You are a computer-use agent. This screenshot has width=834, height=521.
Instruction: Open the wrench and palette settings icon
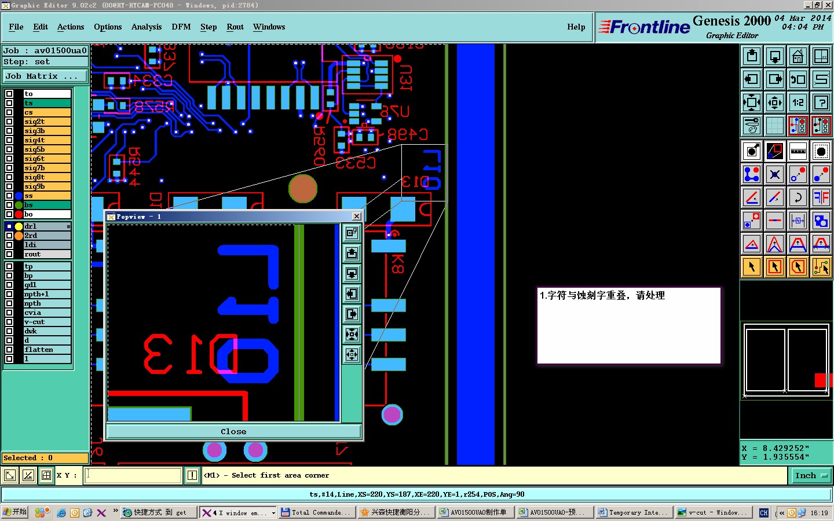[752, 126]
